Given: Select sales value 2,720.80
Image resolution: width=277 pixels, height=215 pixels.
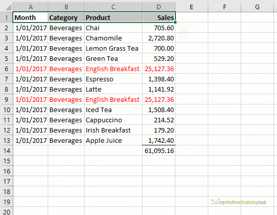Looking at the screenshot, I should tap(159, 38).
